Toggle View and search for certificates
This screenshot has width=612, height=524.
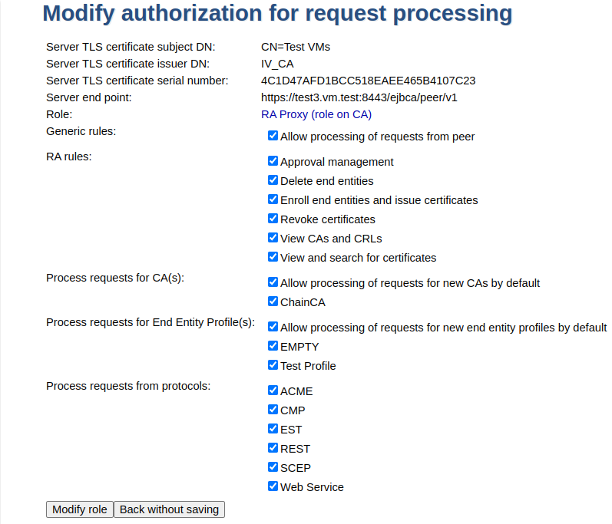click(x=273, y=257)
